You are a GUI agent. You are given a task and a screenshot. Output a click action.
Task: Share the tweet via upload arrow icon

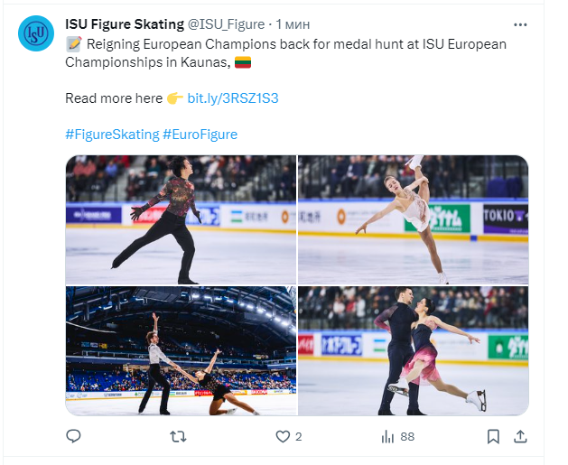[x=520, y=436]
